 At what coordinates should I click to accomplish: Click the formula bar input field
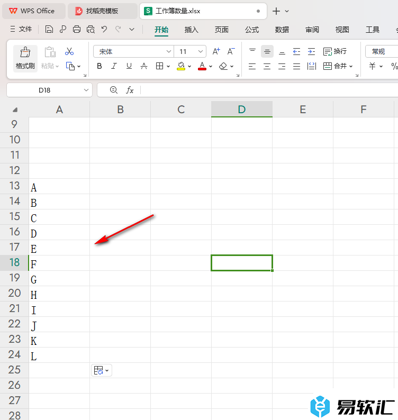(269, 90)
